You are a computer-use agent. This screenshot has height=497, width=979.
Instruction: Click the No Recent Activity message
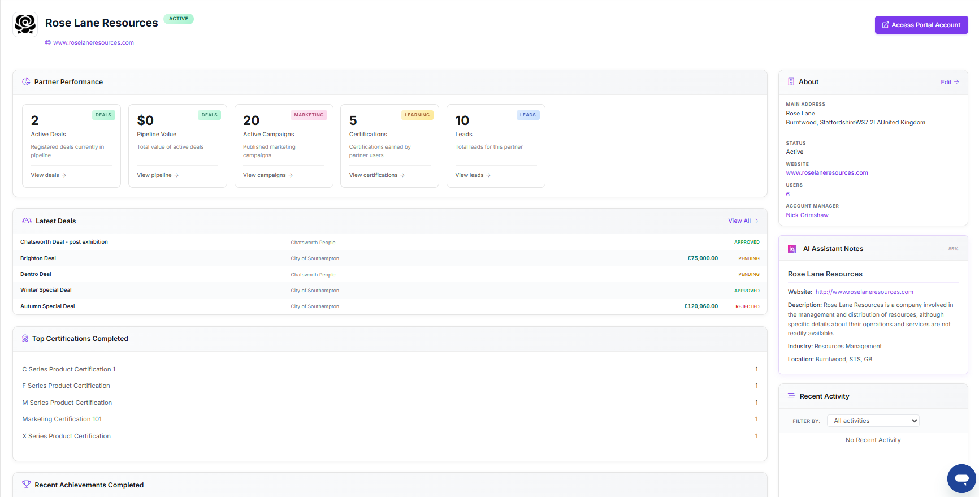(x=873, y=440)
